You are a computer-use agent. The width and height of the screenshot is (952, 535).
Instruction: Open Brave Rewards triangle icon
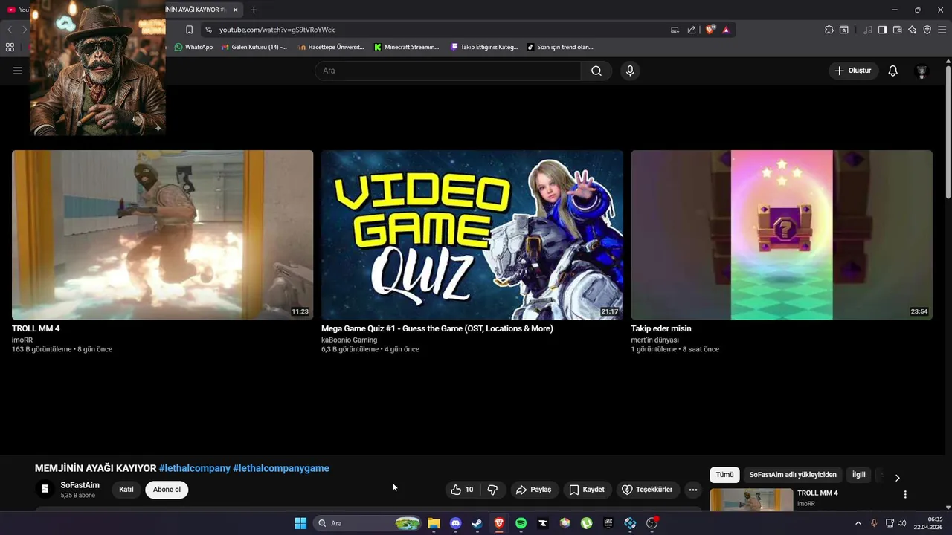(726, 30)
